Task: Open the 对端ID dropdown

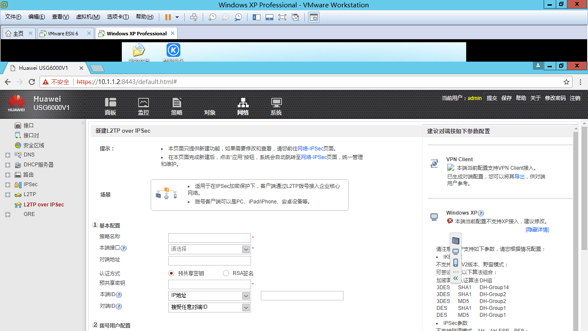Action: pos(210,307)
